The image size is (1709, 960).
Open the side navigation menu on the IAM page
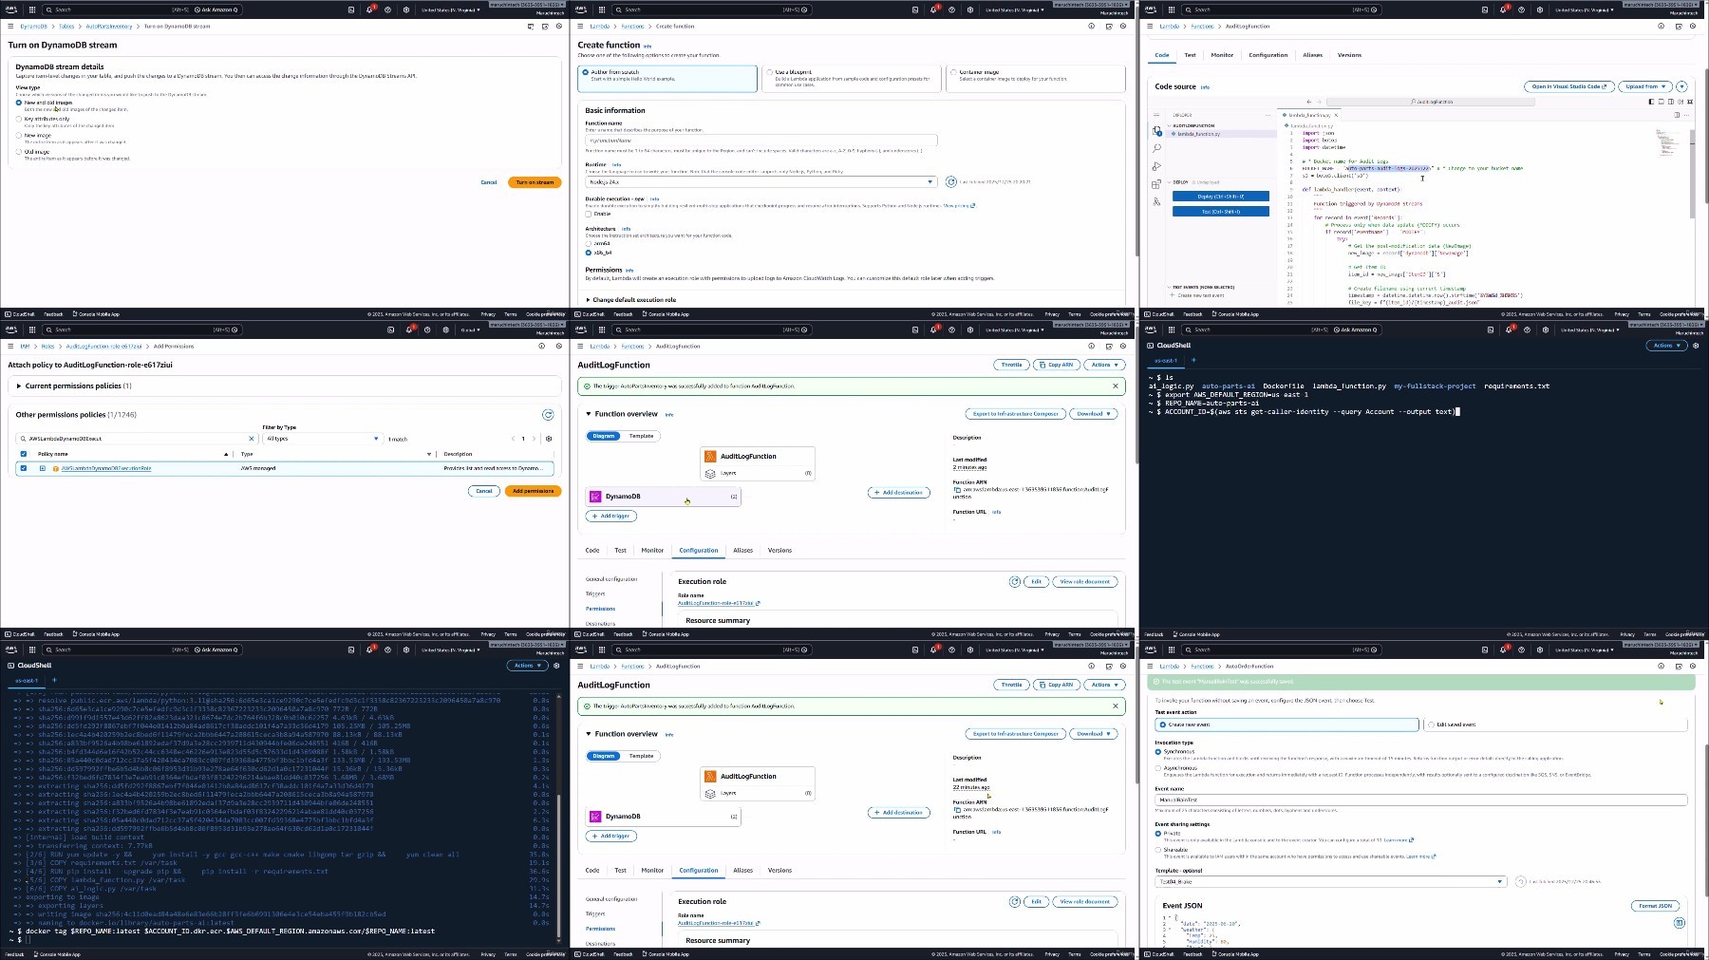pyautogui.click(x=9, y=347)
